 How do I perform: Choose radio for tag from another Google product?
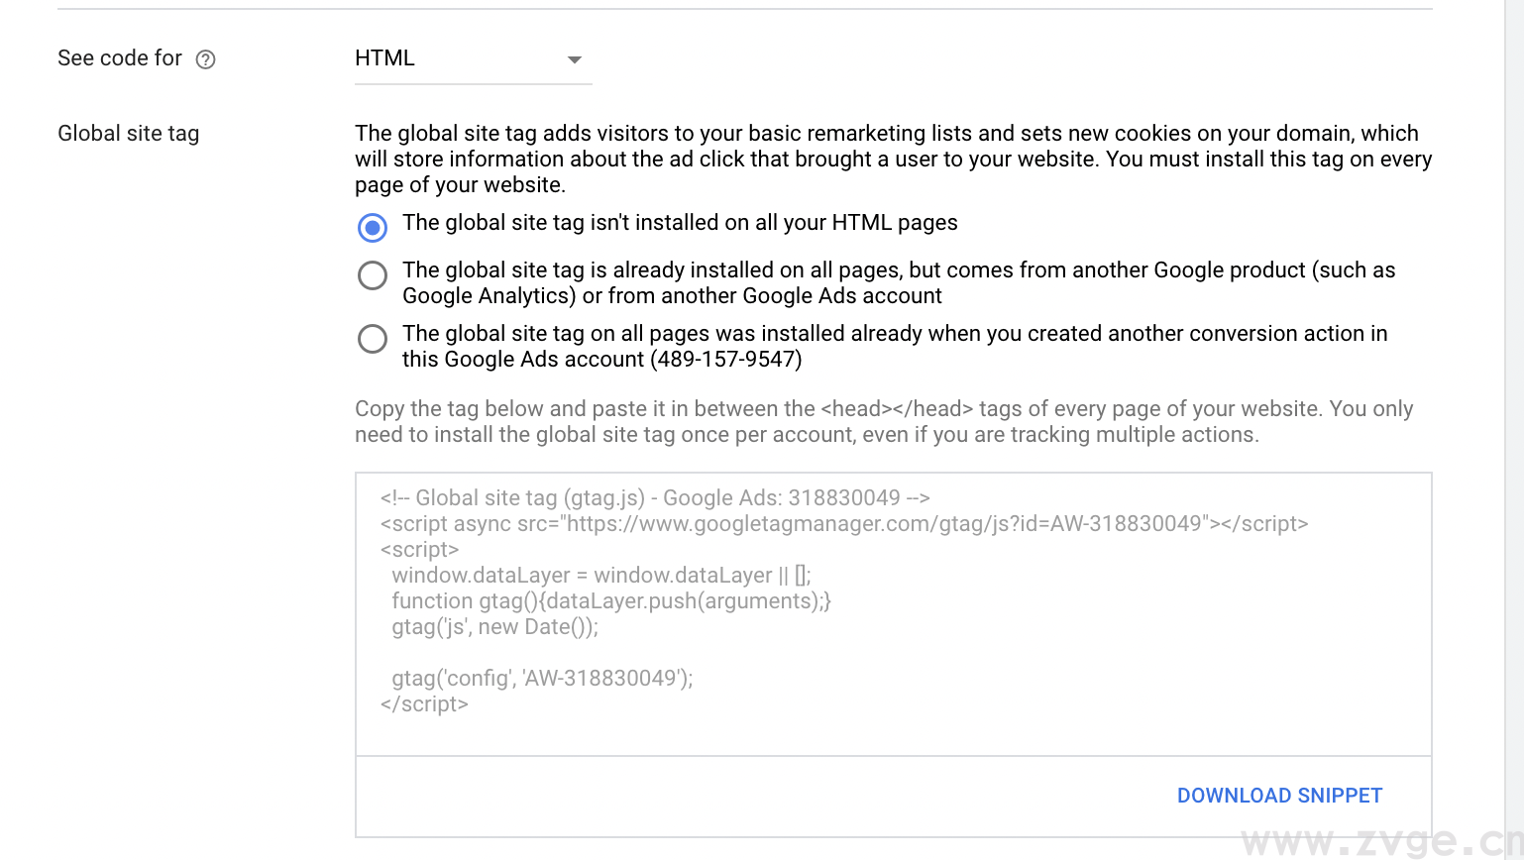tap(373, 274)
